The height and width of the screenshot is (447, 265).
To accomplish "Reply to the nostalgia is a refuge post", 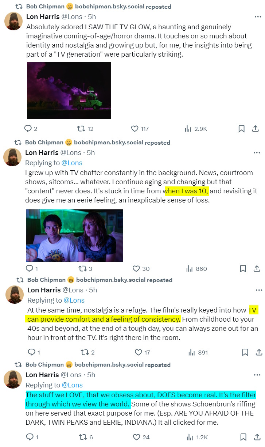I will [x=32, y=352].
